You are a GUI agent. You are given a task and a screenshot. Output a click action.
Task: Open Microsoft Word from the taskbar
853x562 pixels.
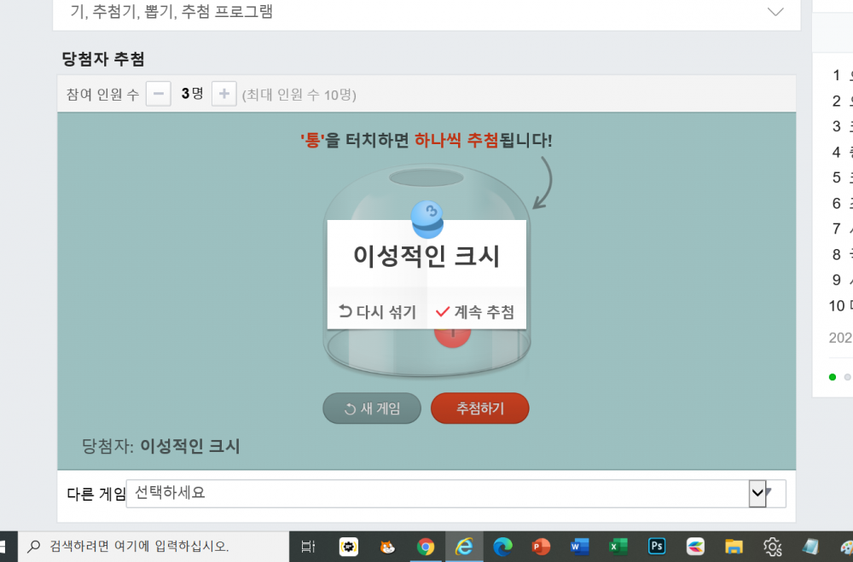579,547
